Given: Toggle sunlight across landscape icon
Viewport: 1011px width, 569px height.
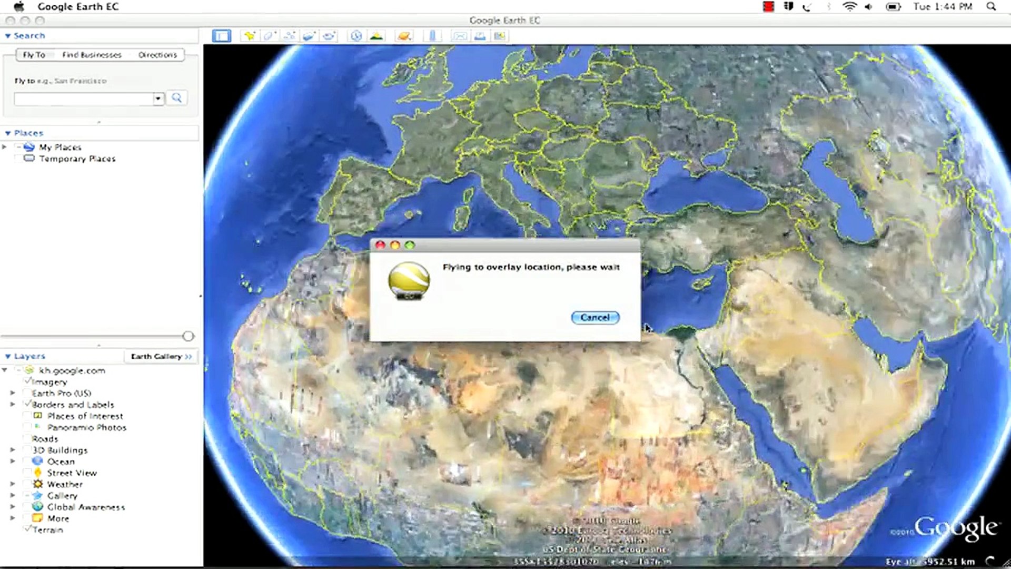Looking at the screenshot, I should point(376,36).
